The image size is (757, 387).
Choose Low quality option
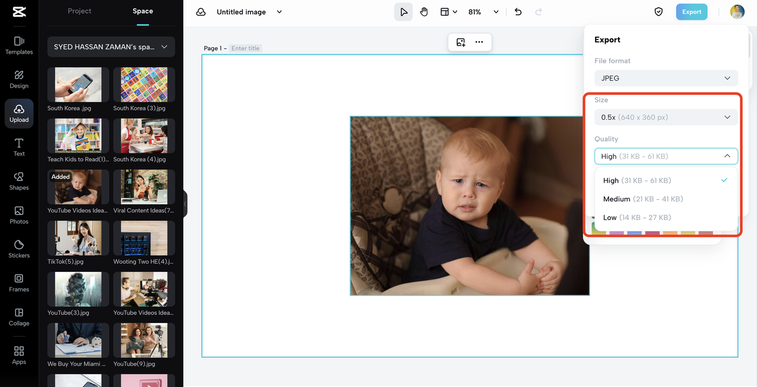tap(666, 217)
